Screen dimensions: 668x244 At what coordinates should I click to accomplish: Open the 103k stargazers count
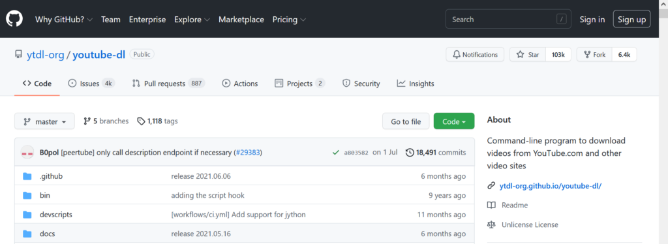point(558,55)
